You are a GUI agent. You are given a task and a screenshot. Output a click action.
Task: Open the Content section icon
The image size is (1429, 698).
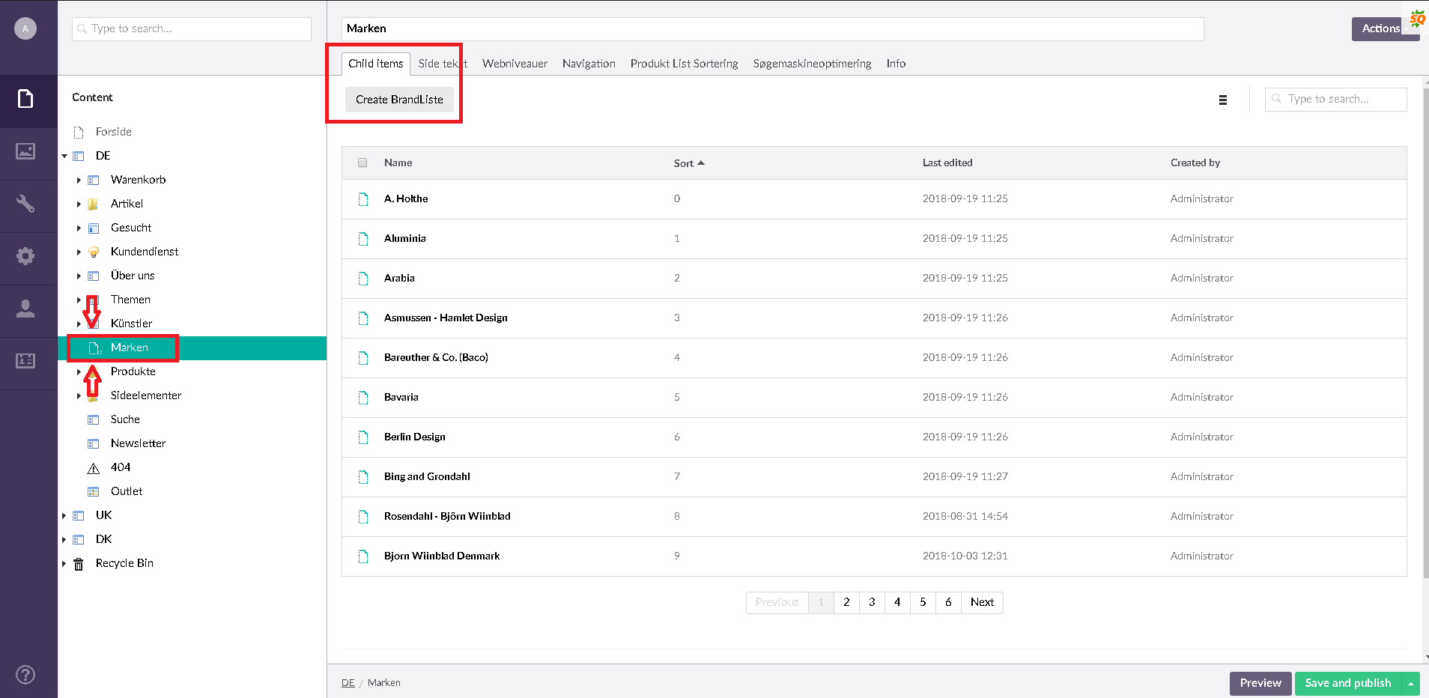click(x=25, y=98)
